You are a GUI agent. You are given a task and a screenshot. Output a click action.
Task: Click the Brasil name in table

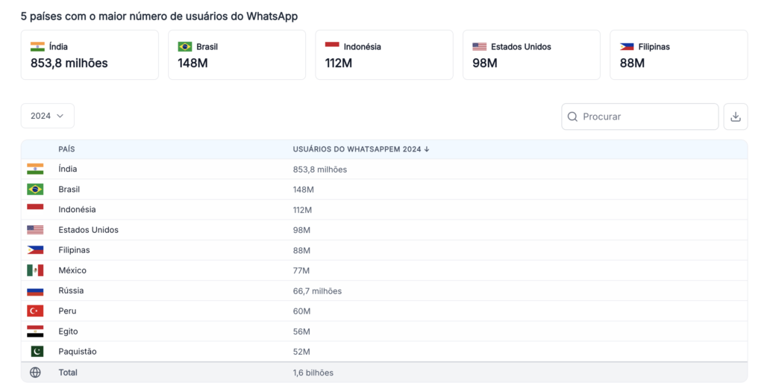click(x=69, y=189)
